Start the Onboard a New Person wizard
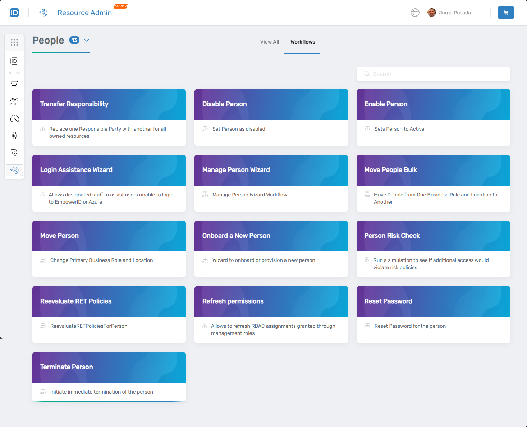527x427 pixels. coord(271,236)
